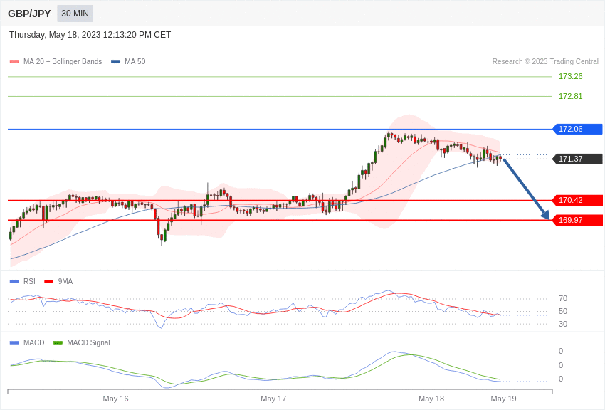Click the MA 20 + Bollinger Bands legend label
Image resolution: width=605 pixels, height=410 pixels.
pos(63,61)
